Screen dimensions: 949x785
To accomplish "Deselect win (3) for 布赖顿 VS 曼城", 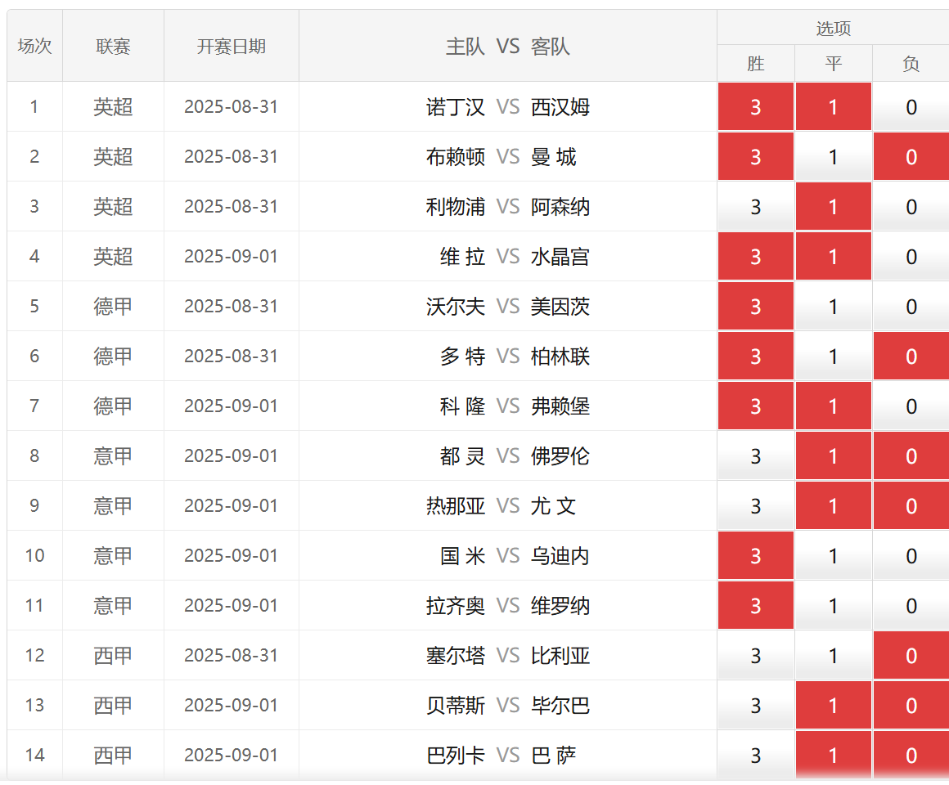I will (755, 157).
